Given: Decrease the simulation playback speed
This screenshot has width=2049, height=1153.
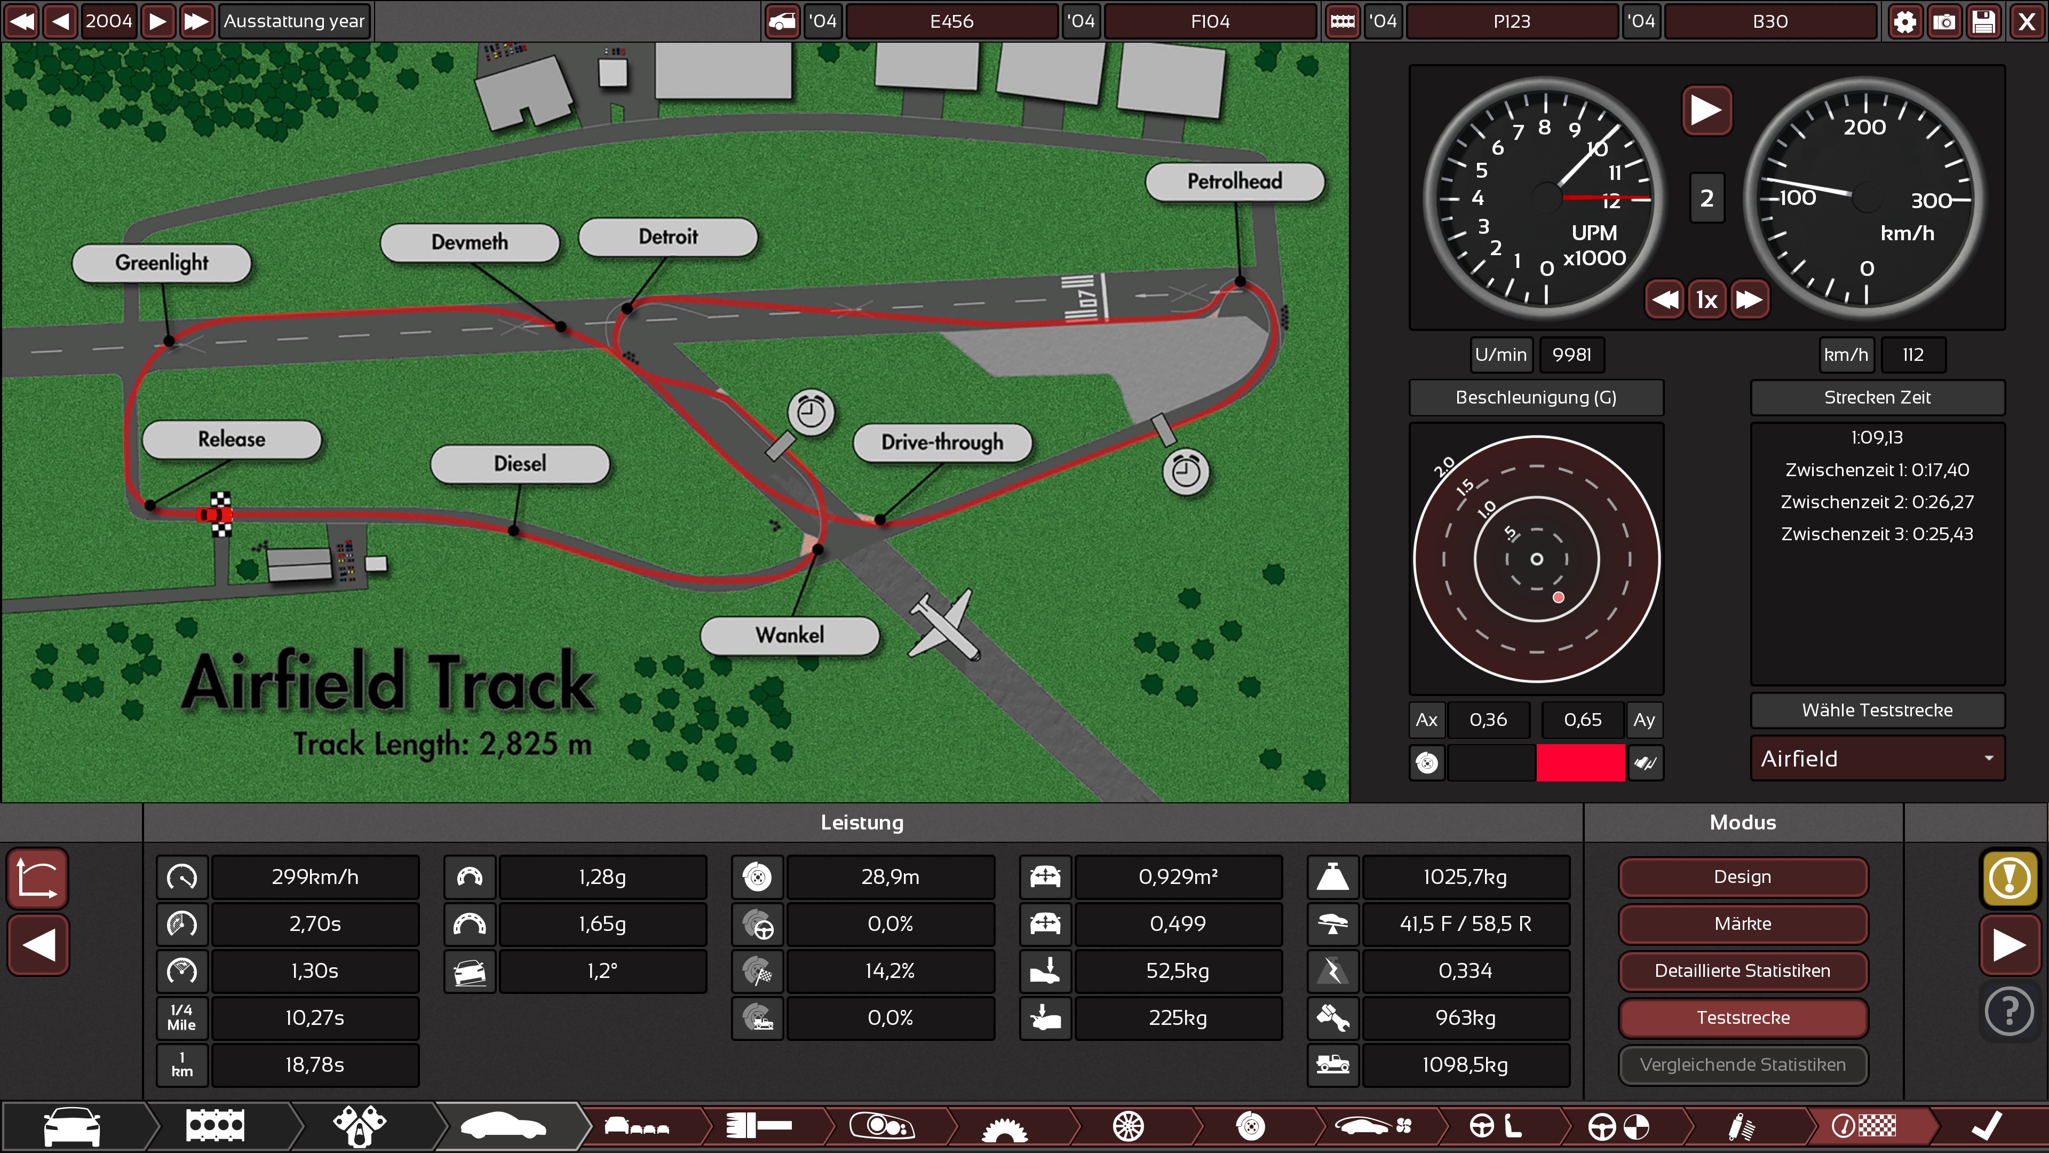Looking at the screenshot, I should click(x=1665, y=300).
